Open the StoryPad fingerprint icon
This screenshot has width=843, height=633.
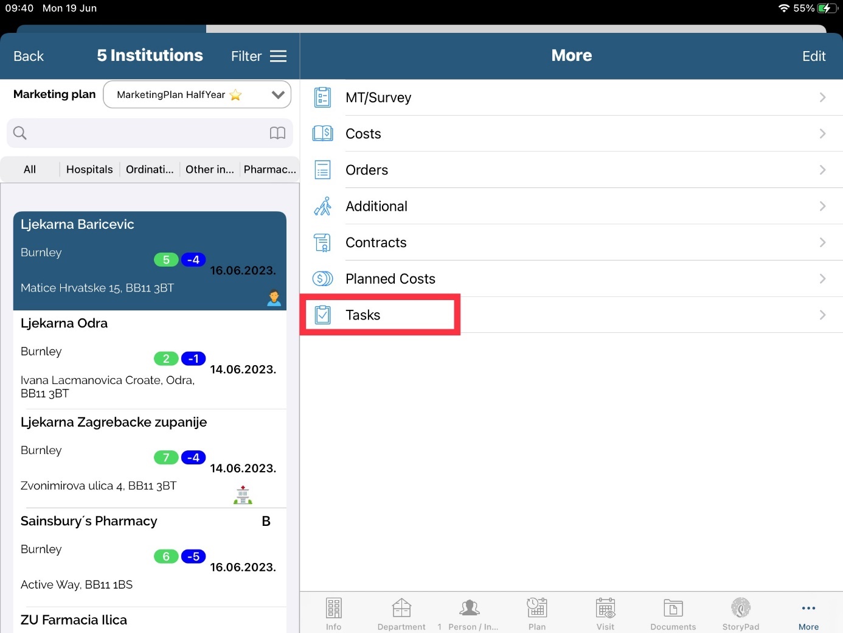740,608
